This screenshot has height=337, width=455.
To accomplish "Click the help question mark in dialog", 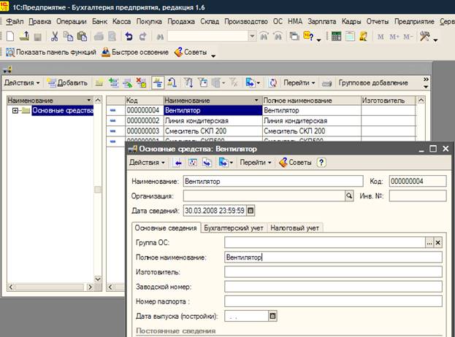I will pyautogui.click(x=321, y=163).
